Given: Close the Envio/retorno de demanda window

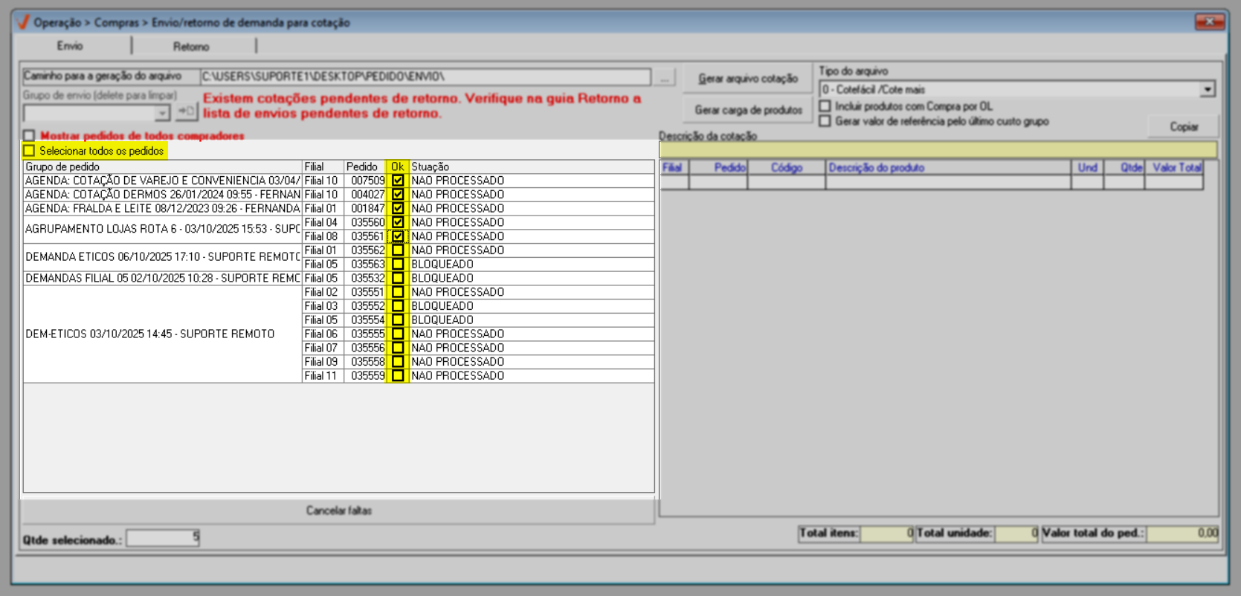Looking at the screenshot, I should point(1209,22).
